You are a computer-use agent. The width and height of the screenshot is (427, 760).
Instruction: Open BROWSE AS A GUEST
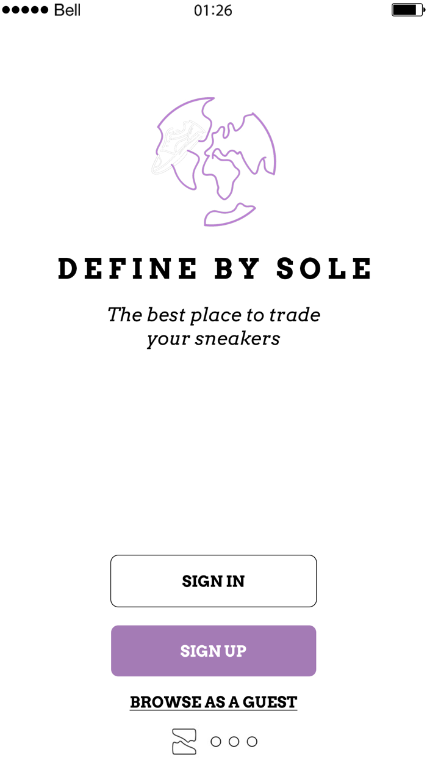point(213,702)
